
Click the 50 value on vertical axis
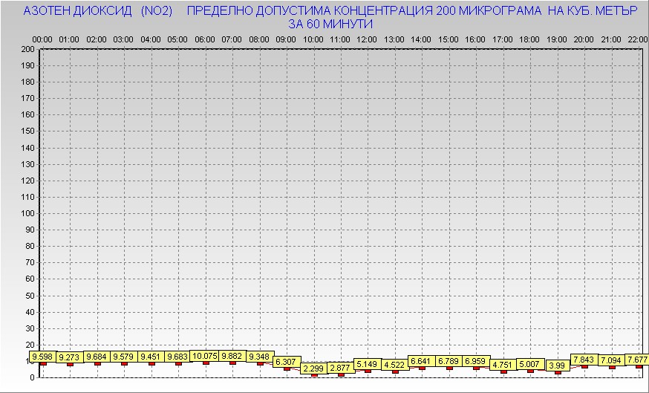point(30,295)
